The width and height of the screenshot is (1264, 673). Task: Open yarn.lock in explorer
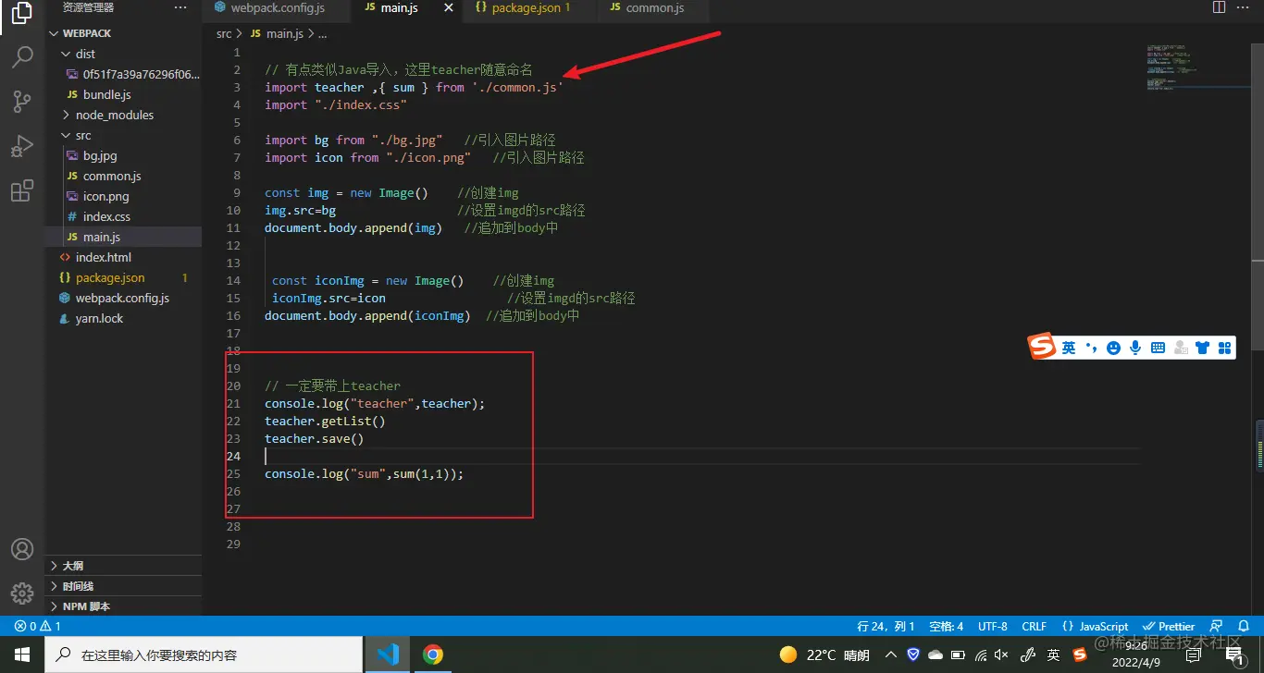coord(123,318)
